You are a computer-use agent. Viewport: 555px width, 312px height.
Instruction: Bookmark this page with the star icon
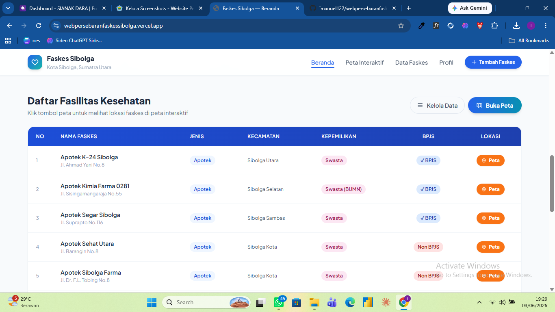pyautogui.click(x=401, y=26)
